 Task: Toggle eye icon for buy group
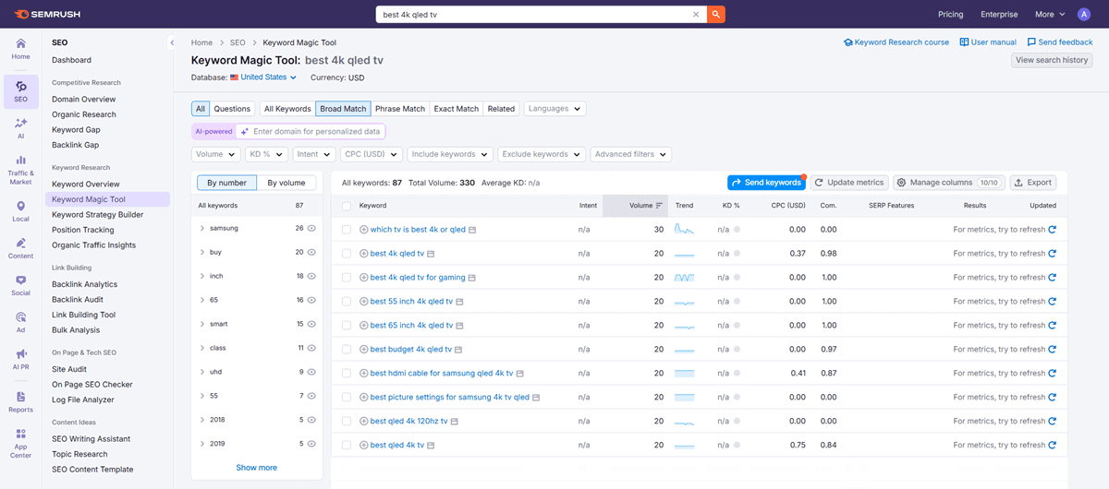tap(311, 252)
